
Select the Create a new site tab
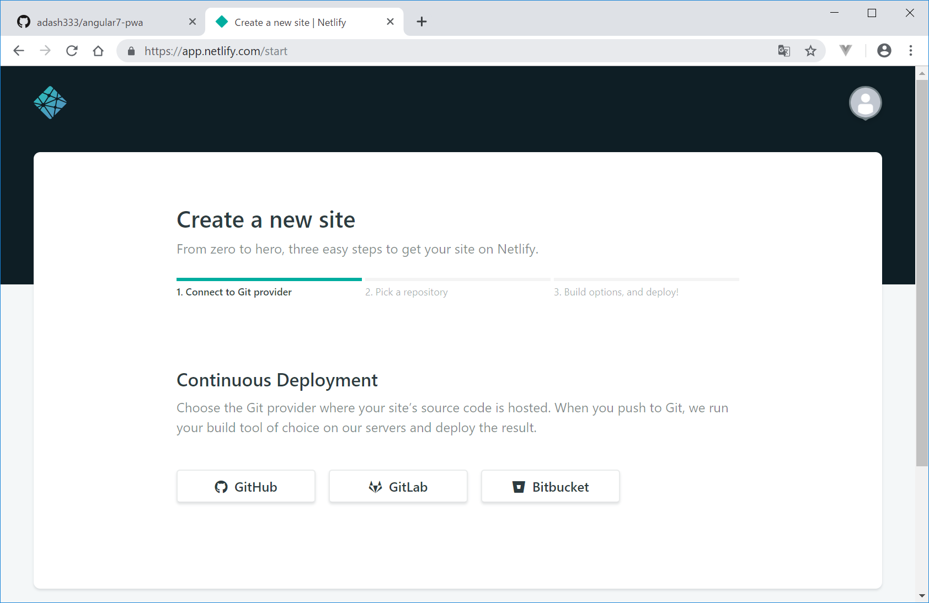coord(291,22)
